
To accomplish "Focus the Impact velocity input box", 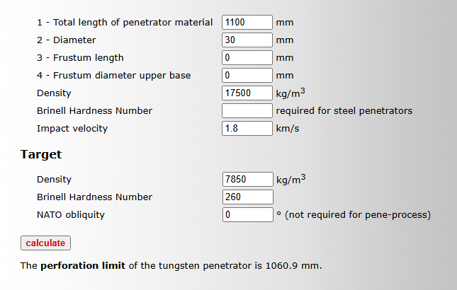I will [247, 129].
